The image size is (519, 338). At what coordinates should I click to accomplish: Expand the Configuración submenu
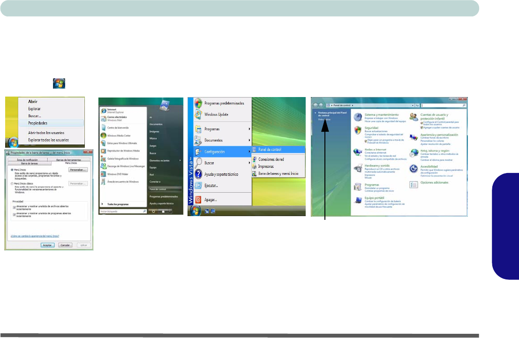point(222,151)
